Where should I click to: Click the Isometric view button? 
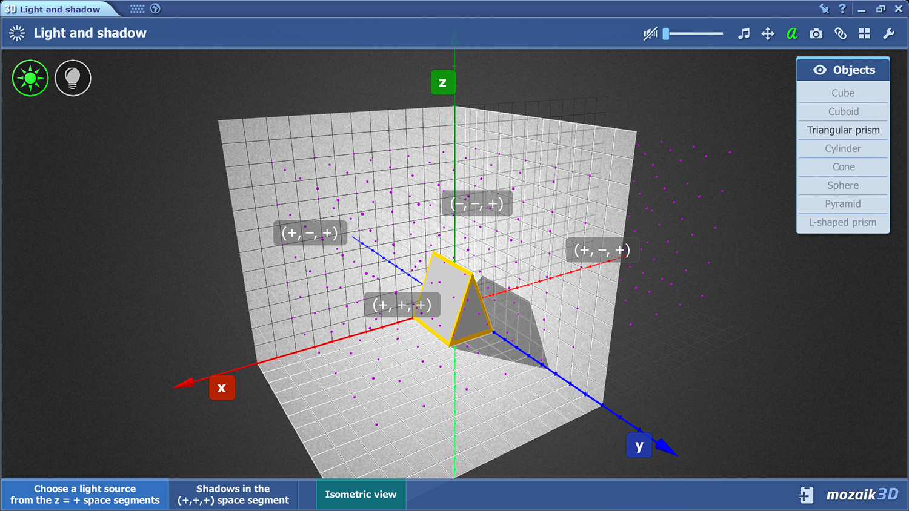(361, 495)
